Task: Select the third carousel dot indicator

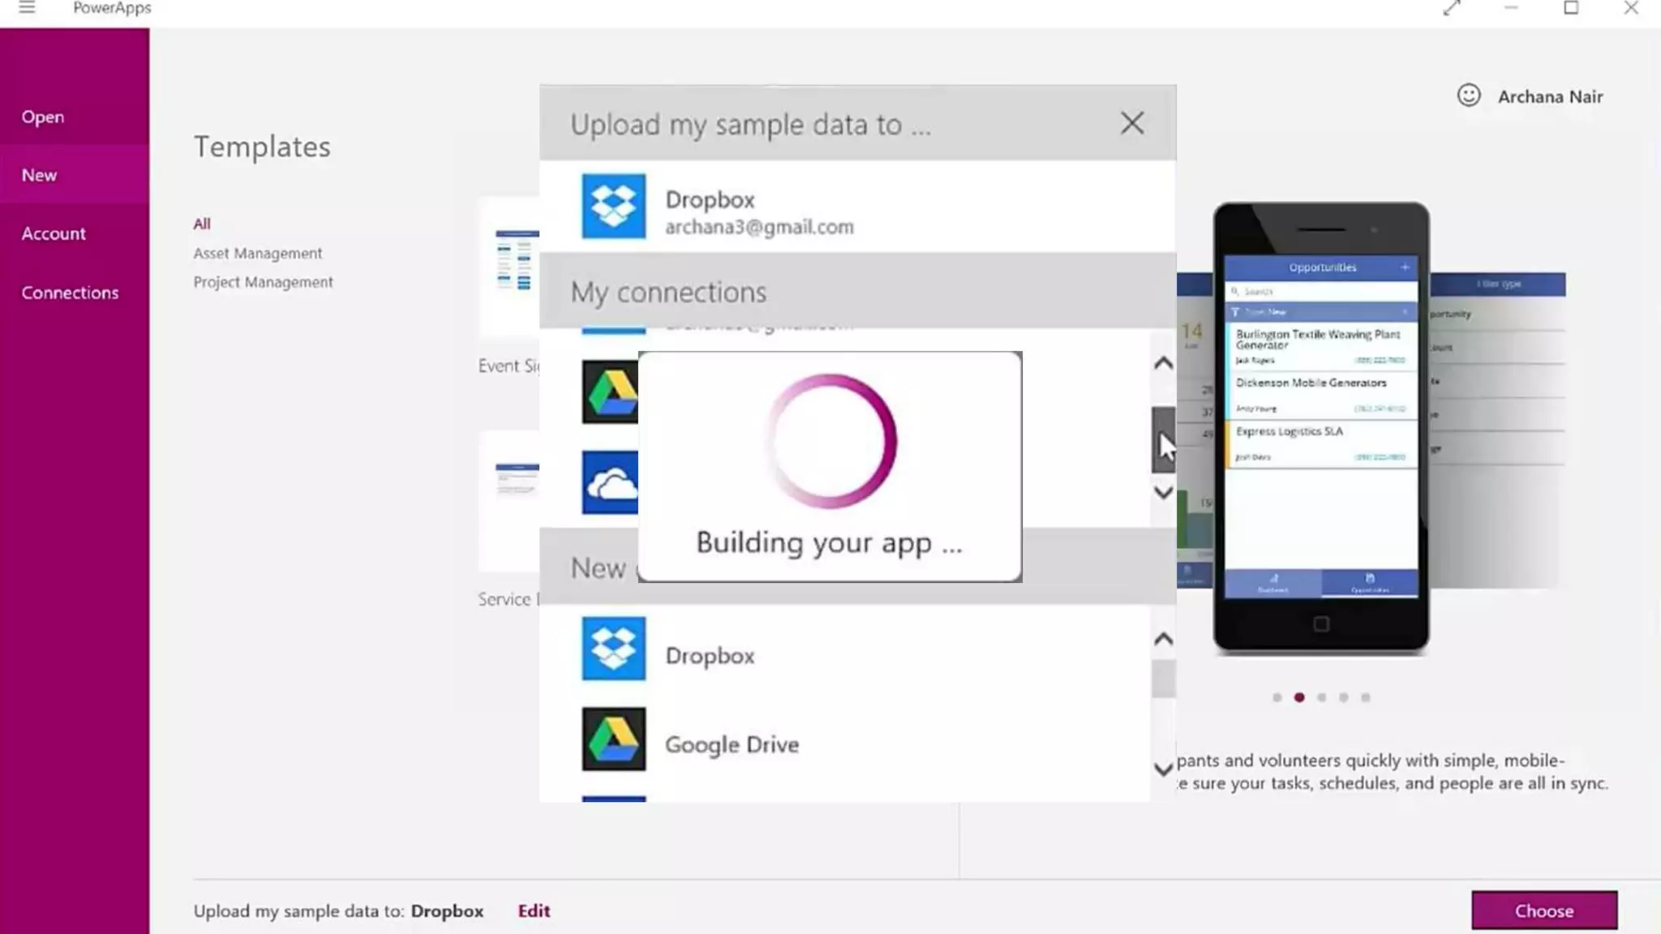Action: [1321, 697]
